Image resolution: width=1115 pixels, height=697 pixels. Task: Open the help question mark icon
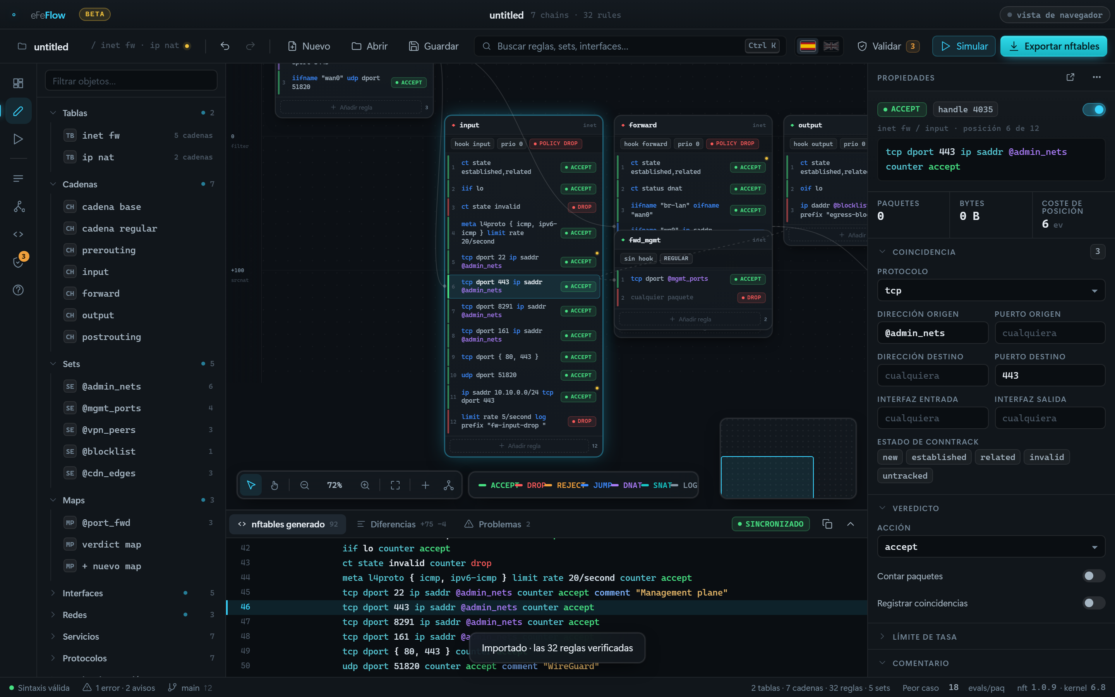pos(18,290)
